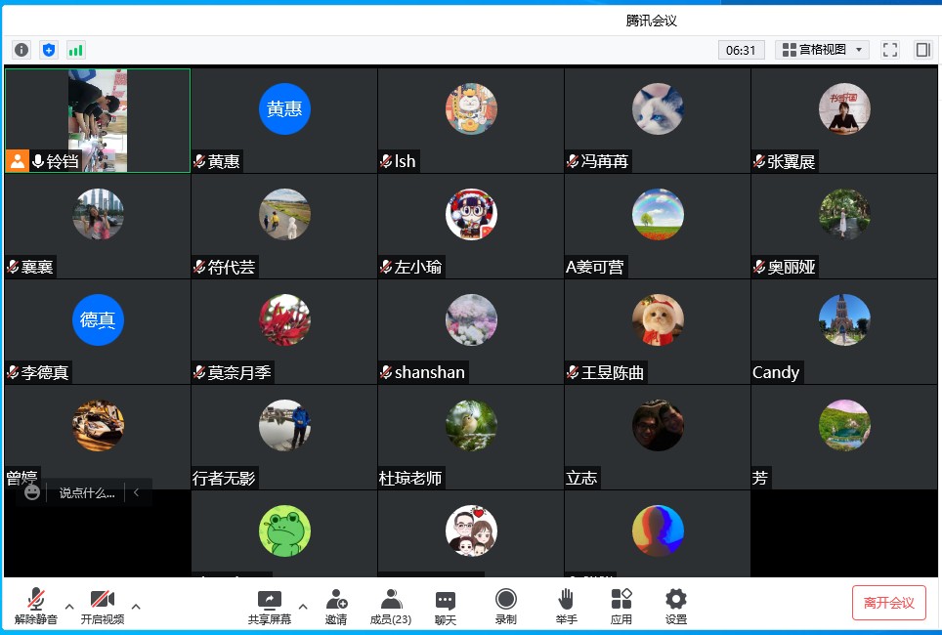Check the green network signal icon

point(75,50)
